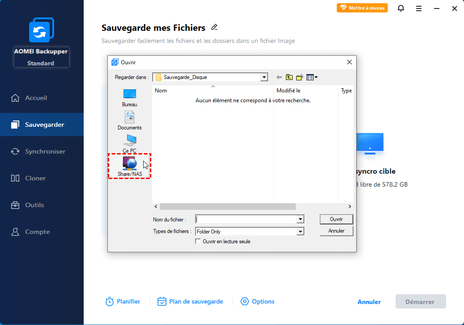Open the view menu icon in the dialog
Image resolution: width=464 pixels, height=325 pixels.
click(312, 77)
